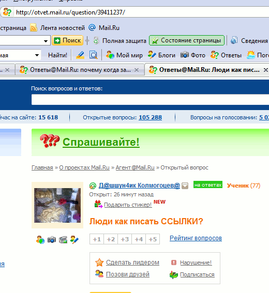Screen dimensions: 269x293
Task: Open the Полная защита toolbar item
Action: click(x=119, y=40)
